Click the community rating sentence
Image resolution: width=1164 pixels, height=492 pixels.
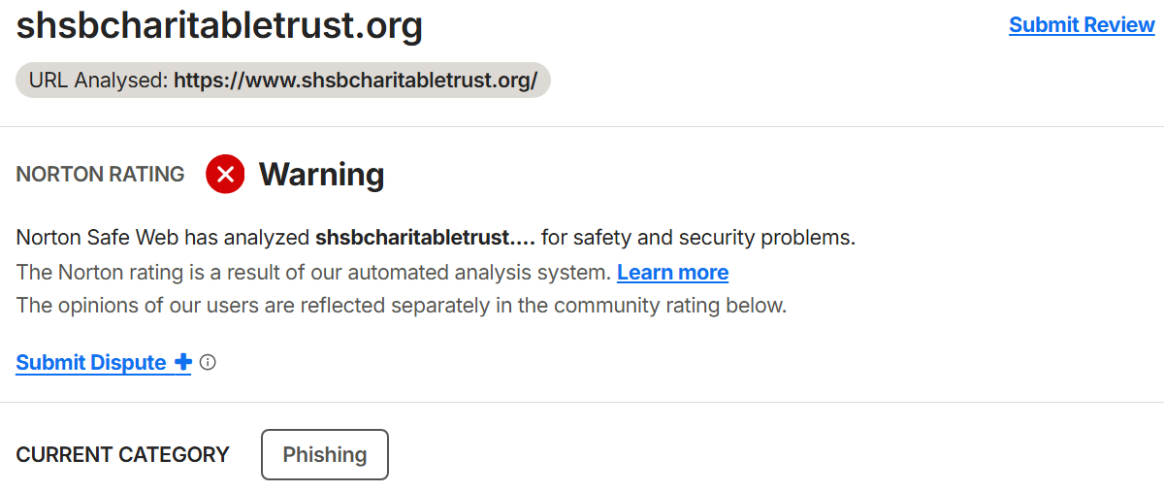pyautogui.click(x=402, y=306)
